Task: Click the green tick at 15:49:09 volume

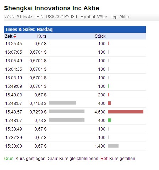Action: coord(108,86)
